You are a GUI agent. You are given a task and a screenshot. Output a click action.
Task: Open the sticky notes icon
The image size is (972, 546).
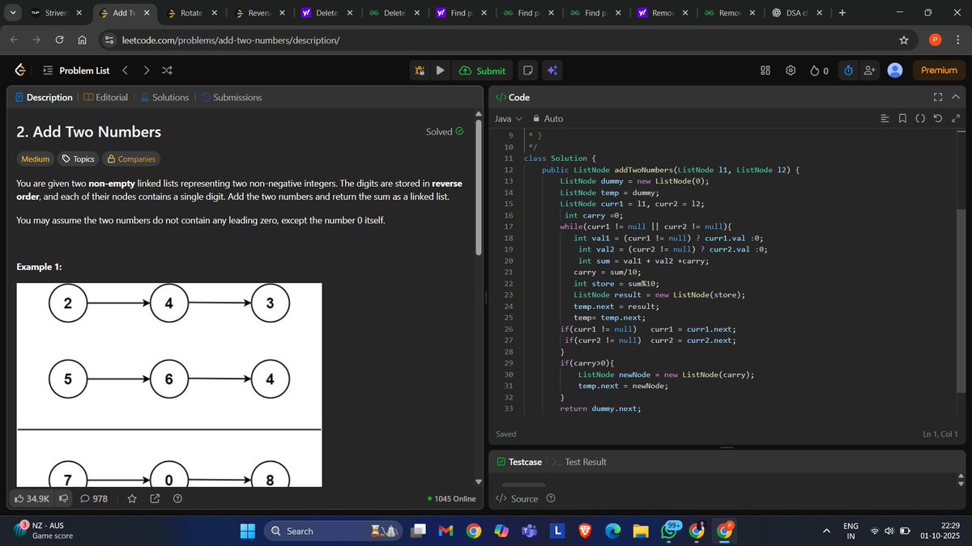click(x=527, y=70)
